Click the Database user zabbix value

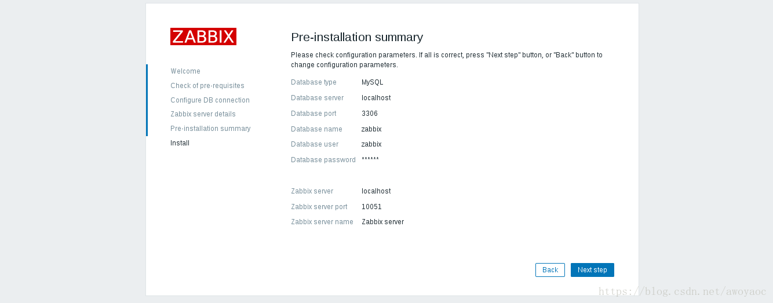(371, 144)
